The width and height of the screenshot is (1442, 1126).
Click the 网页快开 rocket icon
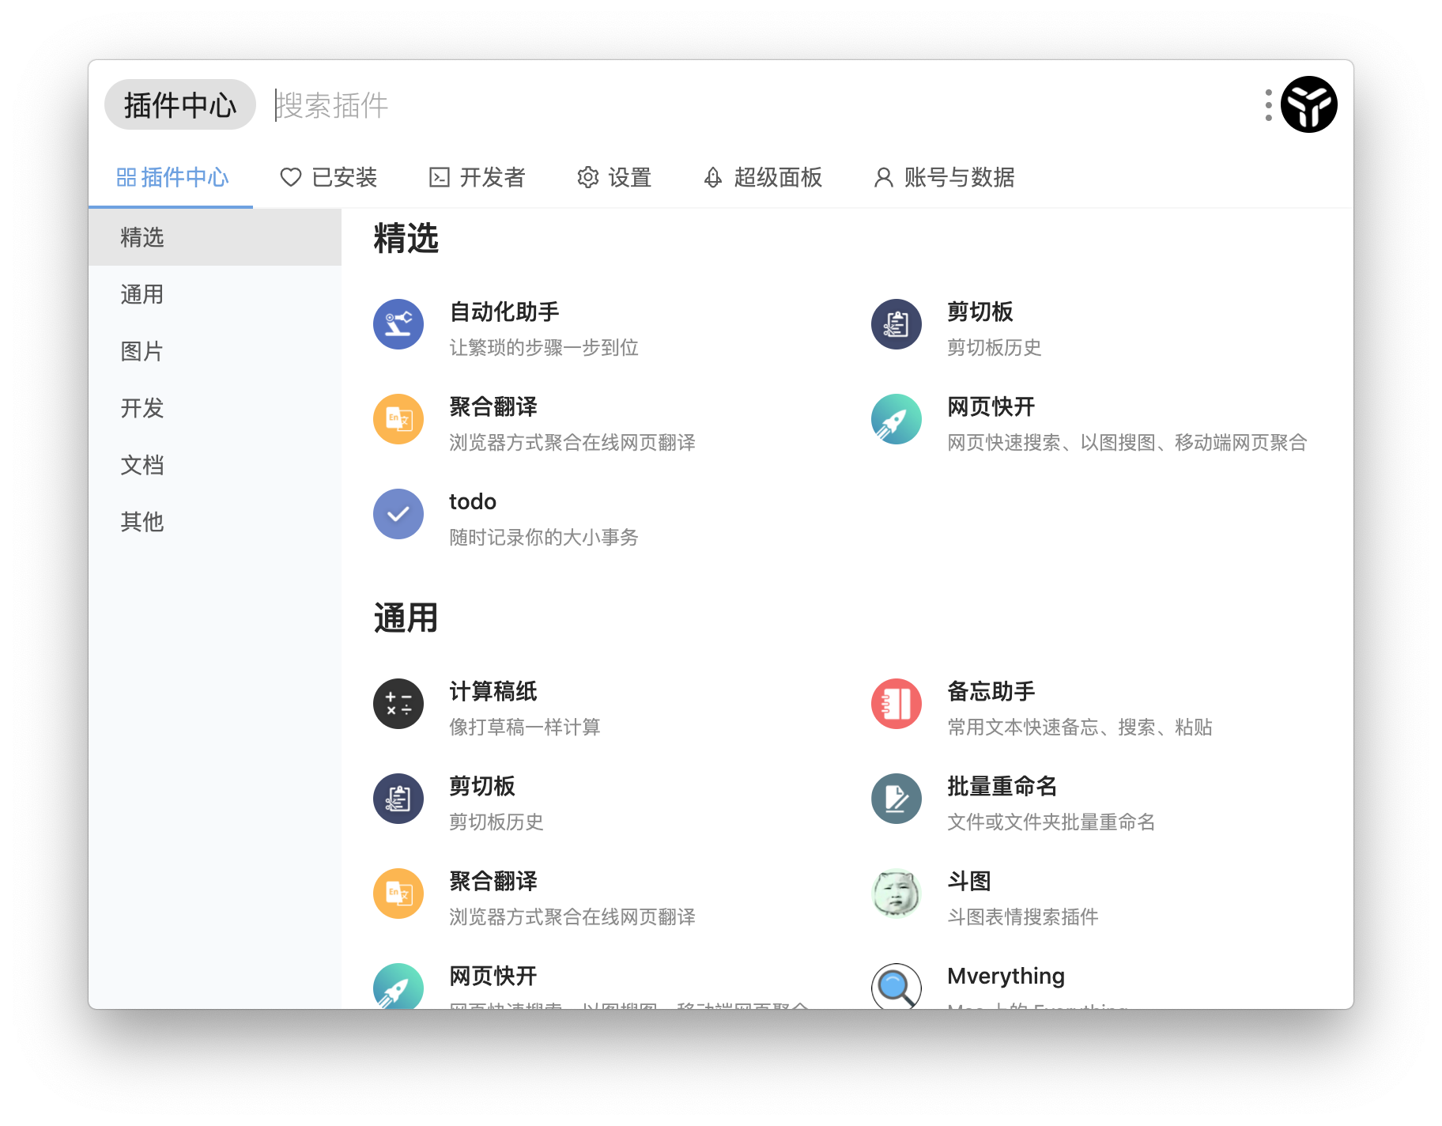[896, 419]
